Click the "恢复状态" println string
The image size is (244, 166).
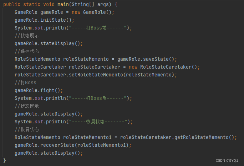click(x=98, y=122)
